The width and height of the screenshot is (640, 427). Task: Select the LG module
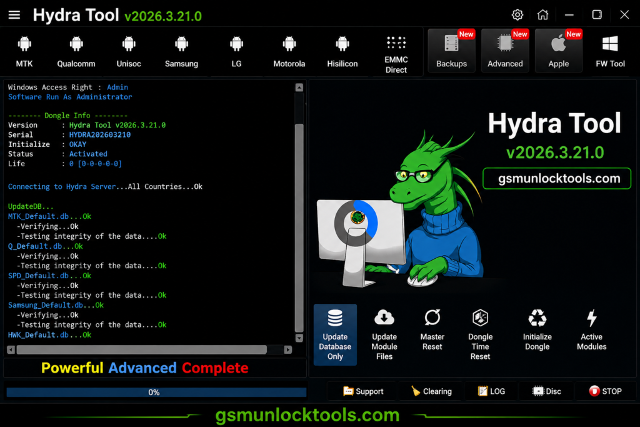coord(236,52)
